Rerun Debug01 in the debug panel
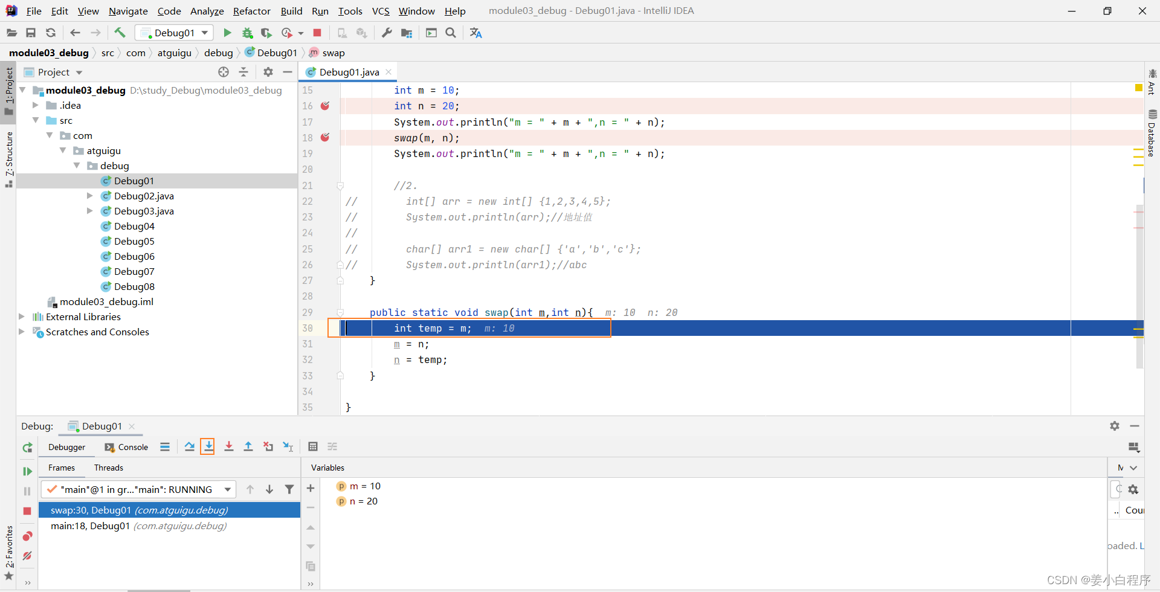 27,448
